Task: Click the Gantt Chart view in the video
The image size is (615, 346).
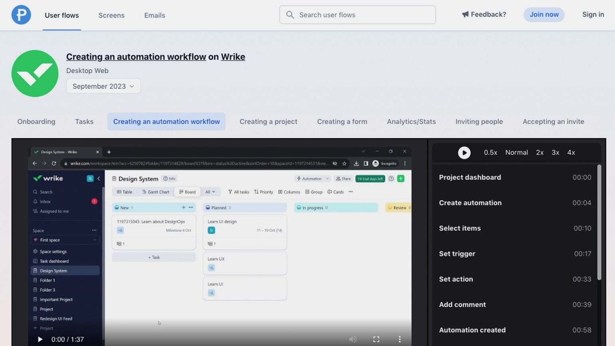Action: coord(156,192)
